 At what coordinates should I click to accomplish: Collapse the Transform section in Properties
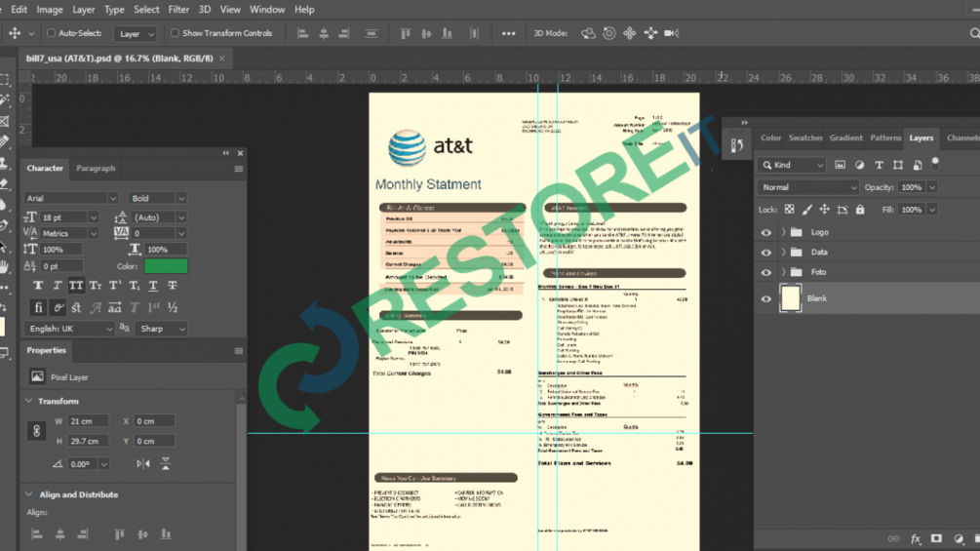(x=28, y=401)
